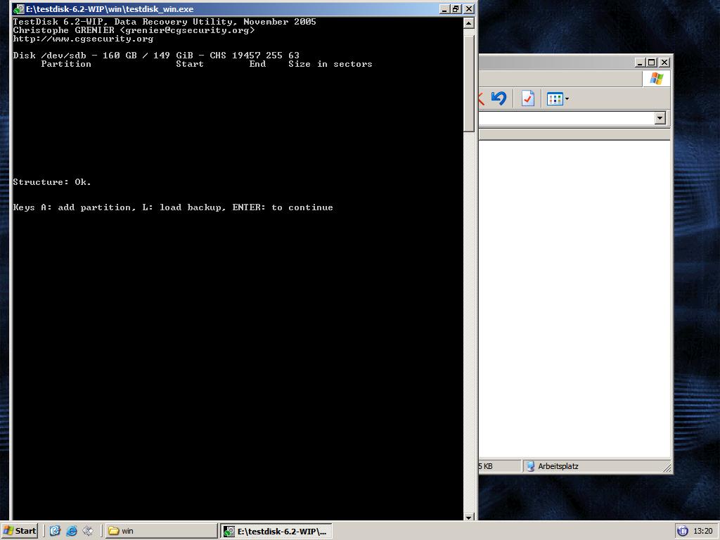Click the 'Partition' column header in console

click(x=66, y=64)
